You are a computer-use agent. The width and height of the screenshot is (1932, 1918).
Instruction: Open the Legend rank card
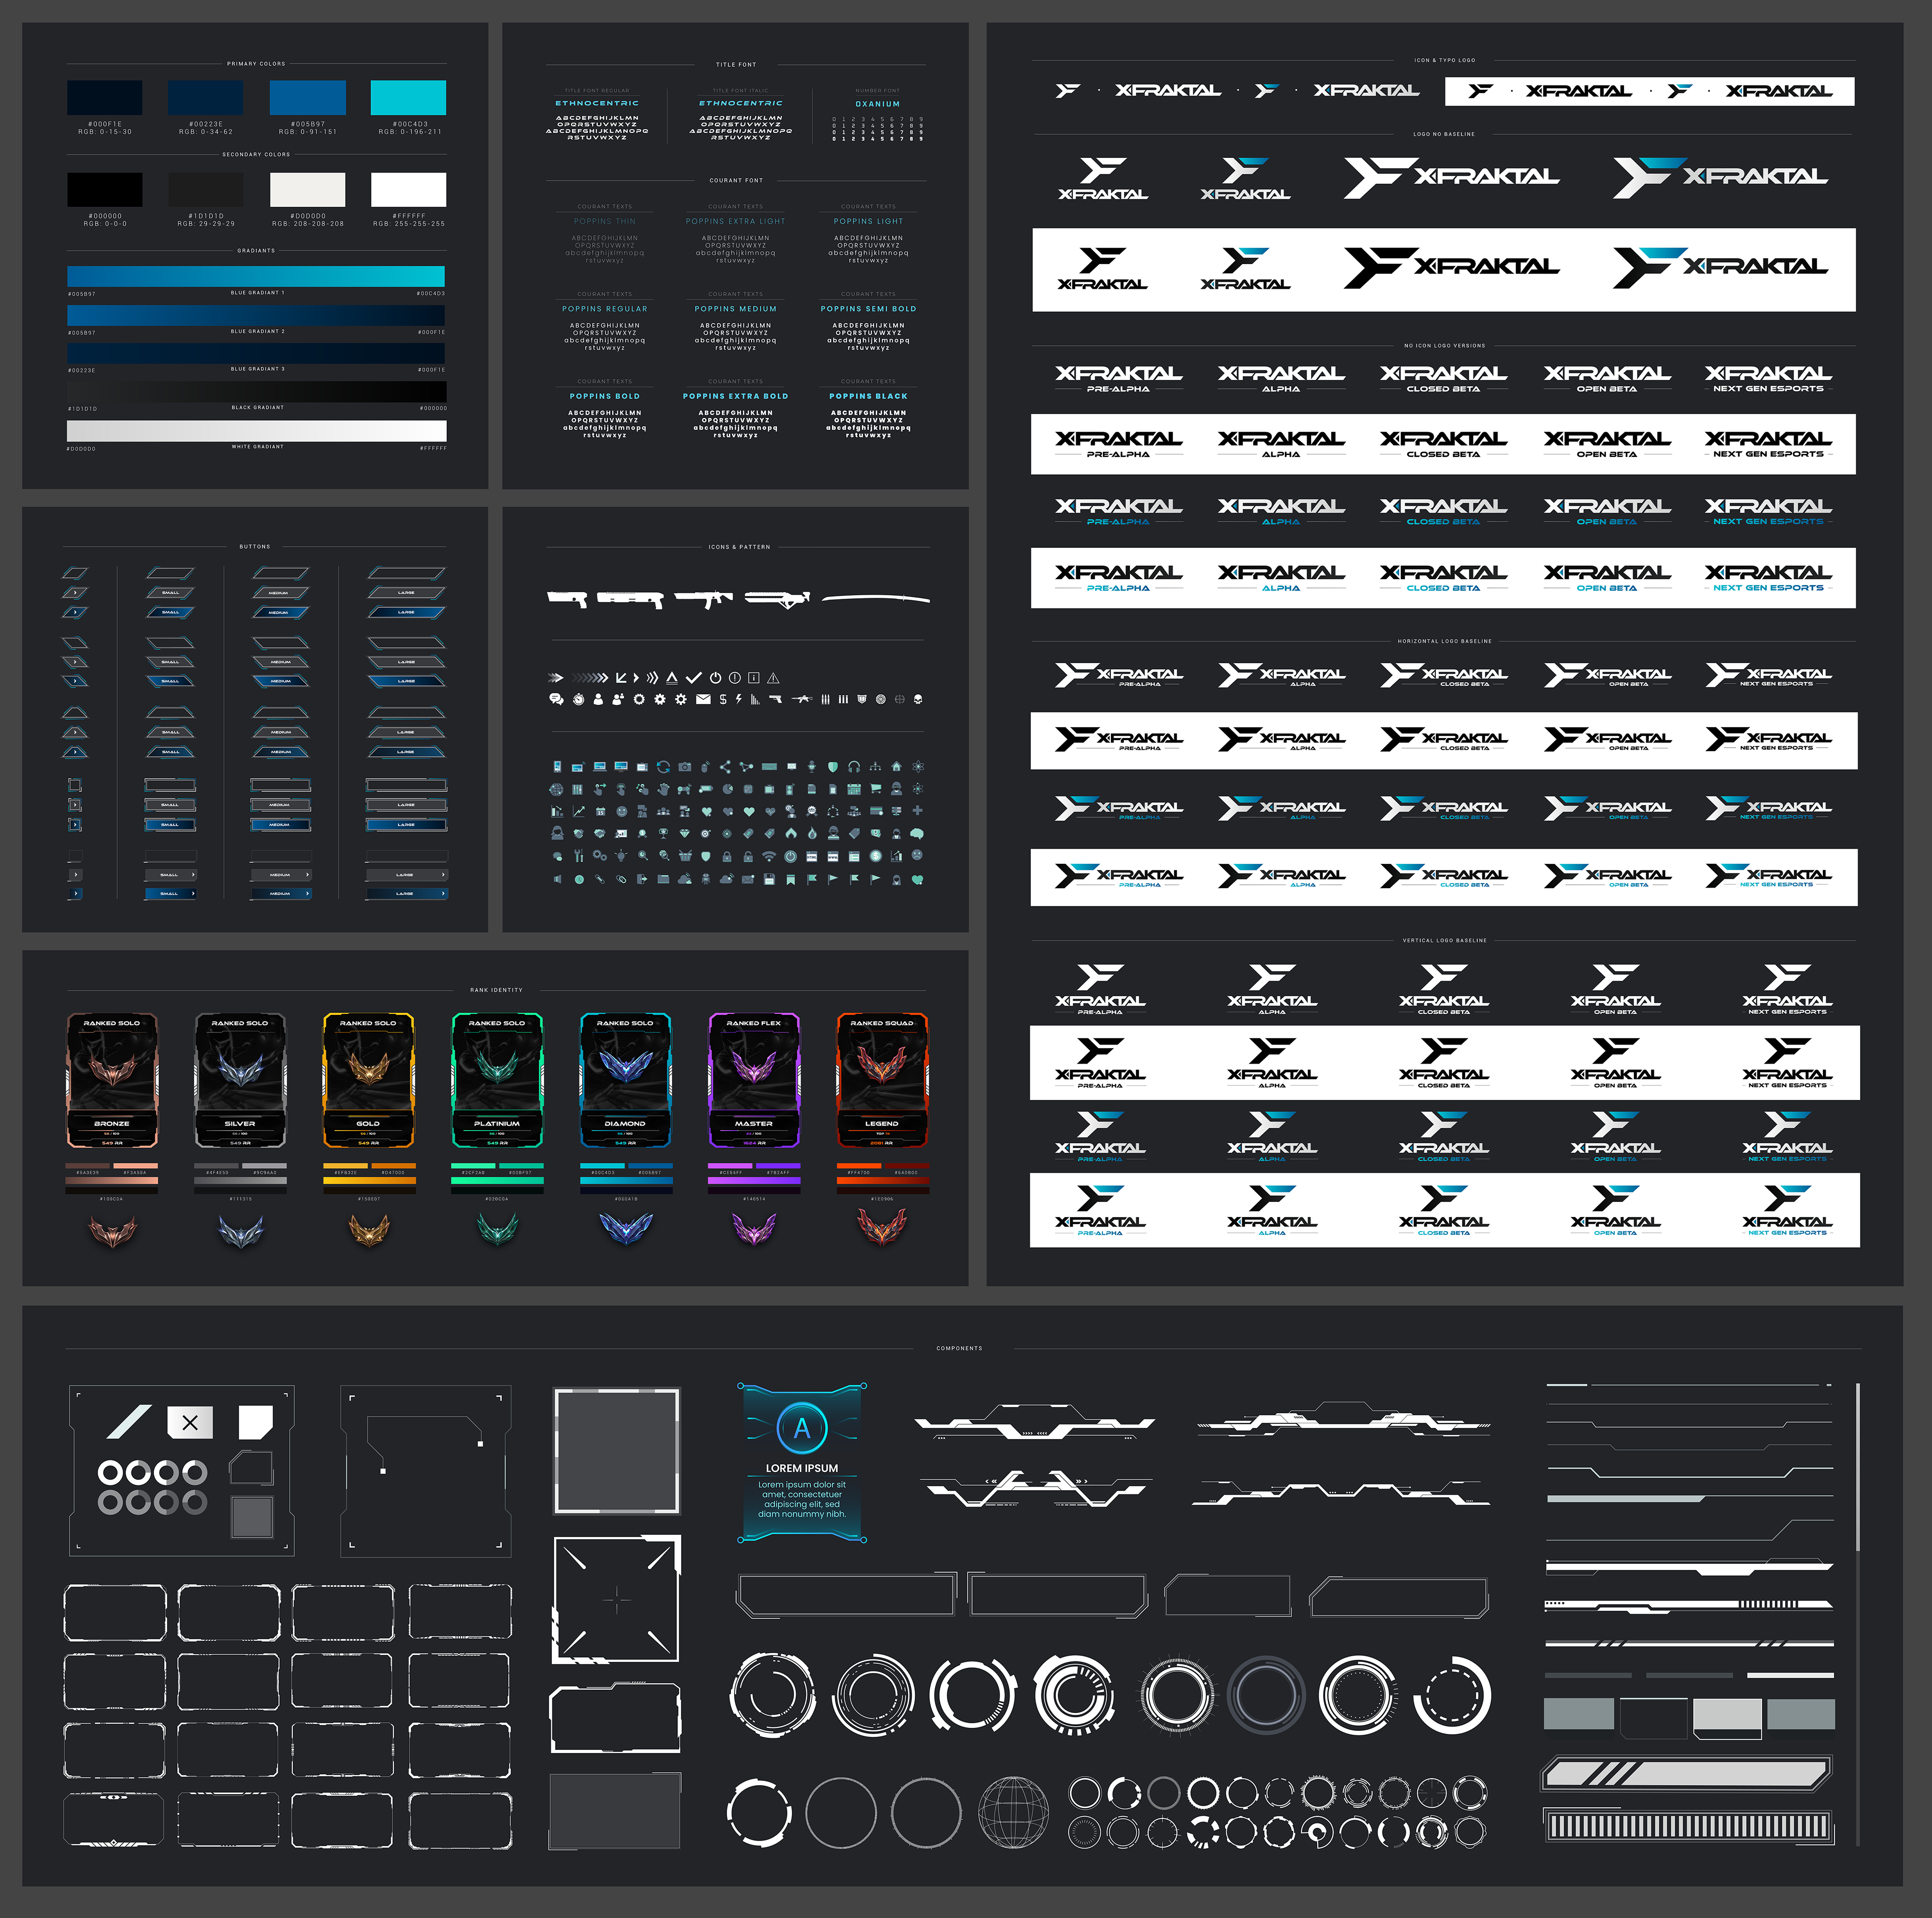tap(882, 1080)
